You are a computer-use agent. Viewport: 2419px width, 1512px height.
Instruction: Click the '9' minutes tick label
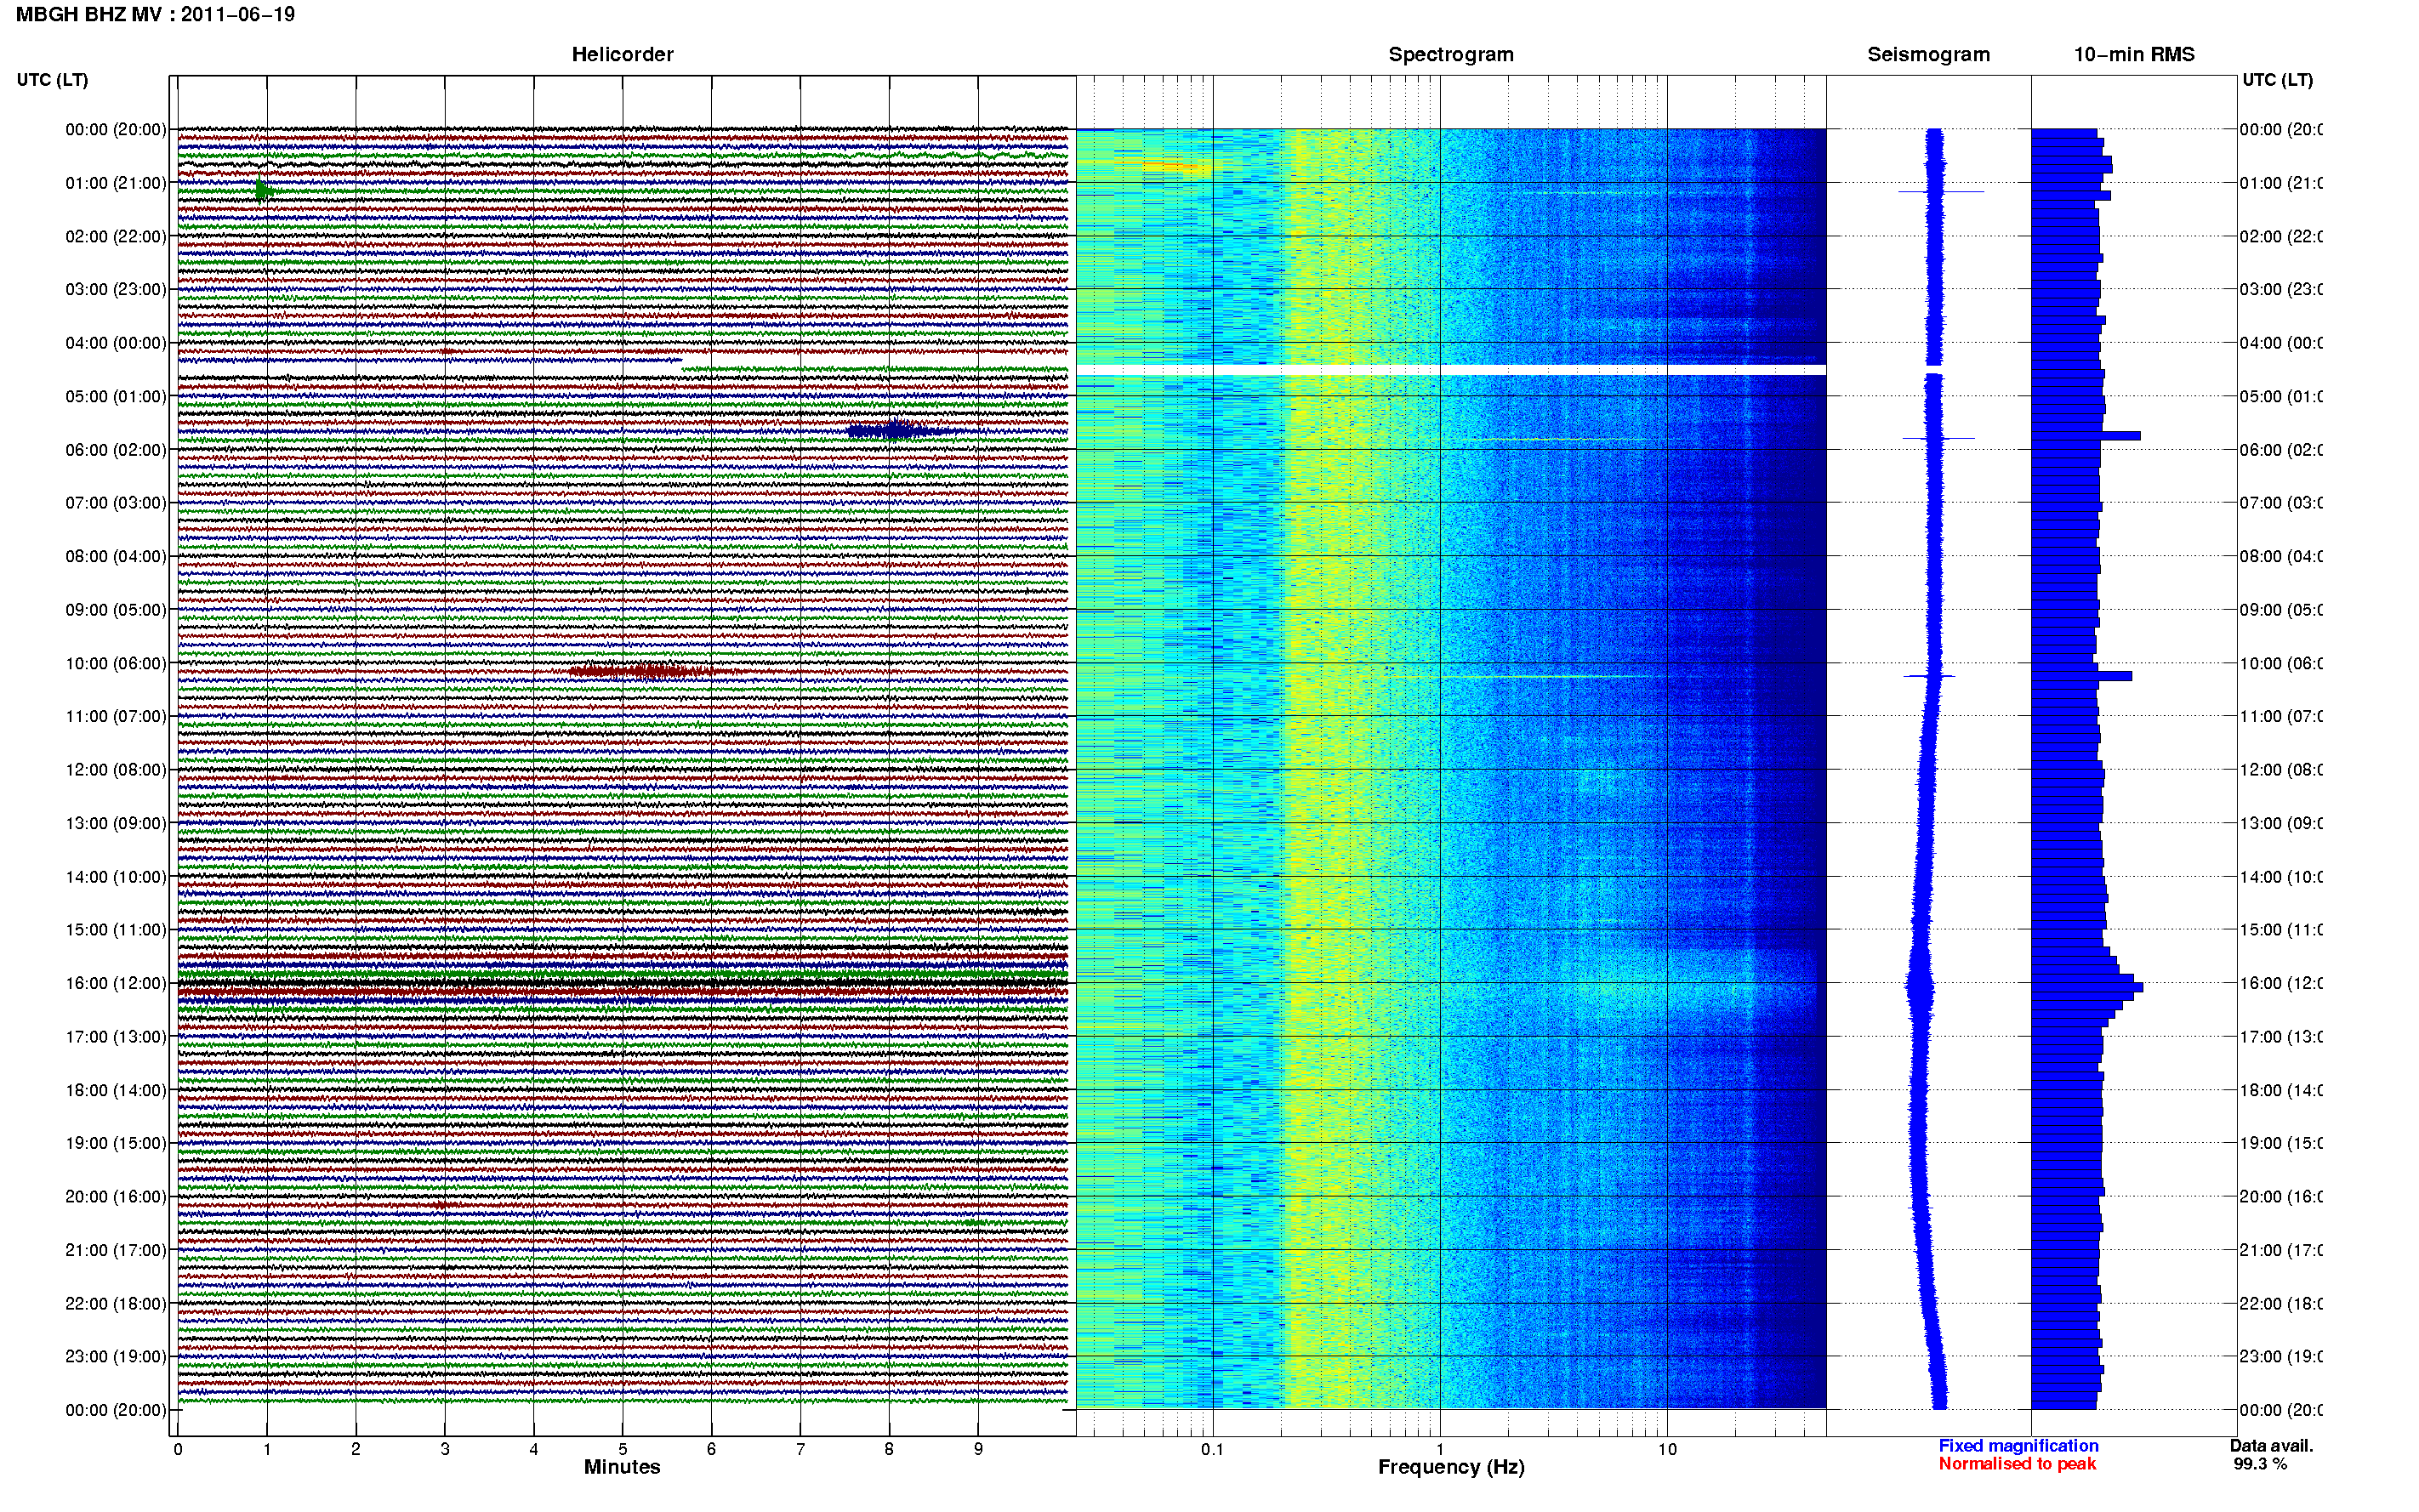978,1450
